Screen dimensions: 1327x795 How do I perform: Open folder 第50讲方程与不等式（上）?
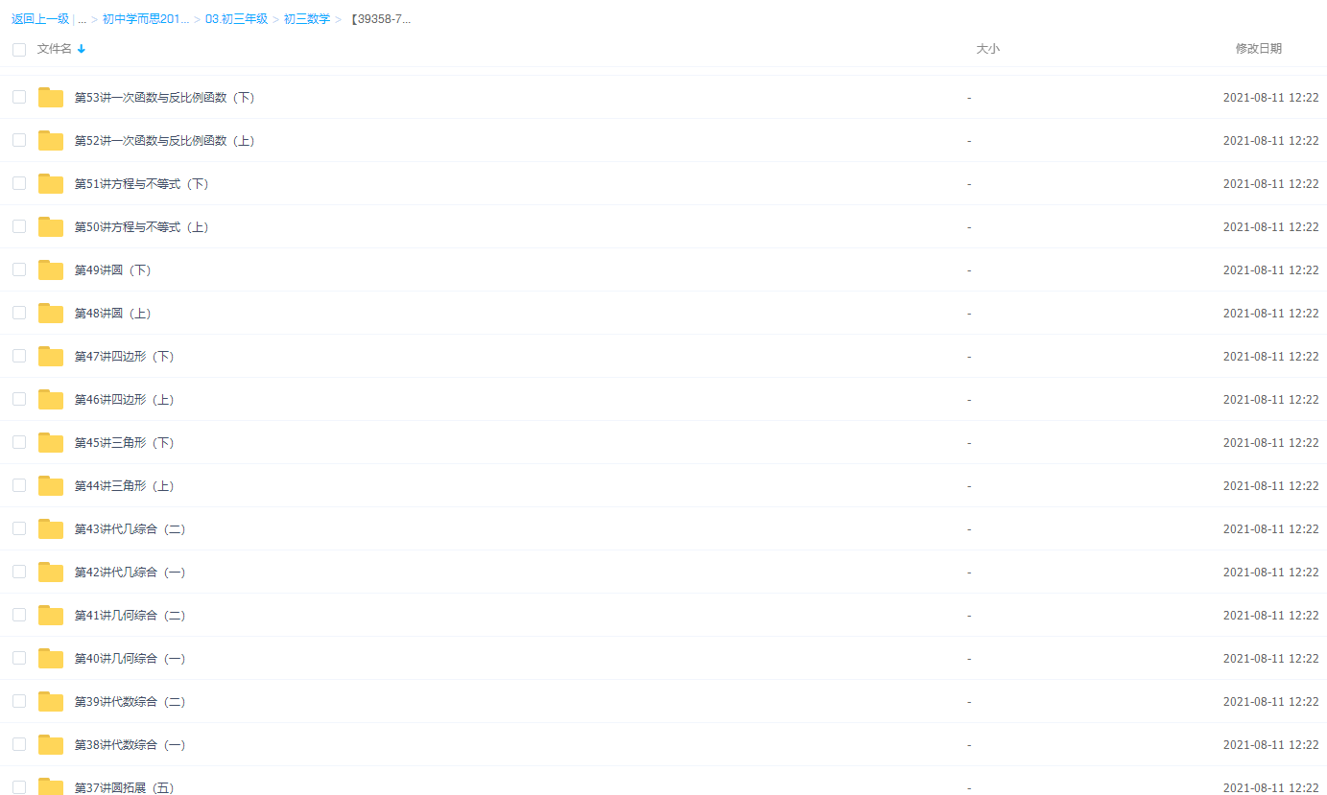pyautogui.click(x=141, y=227)
